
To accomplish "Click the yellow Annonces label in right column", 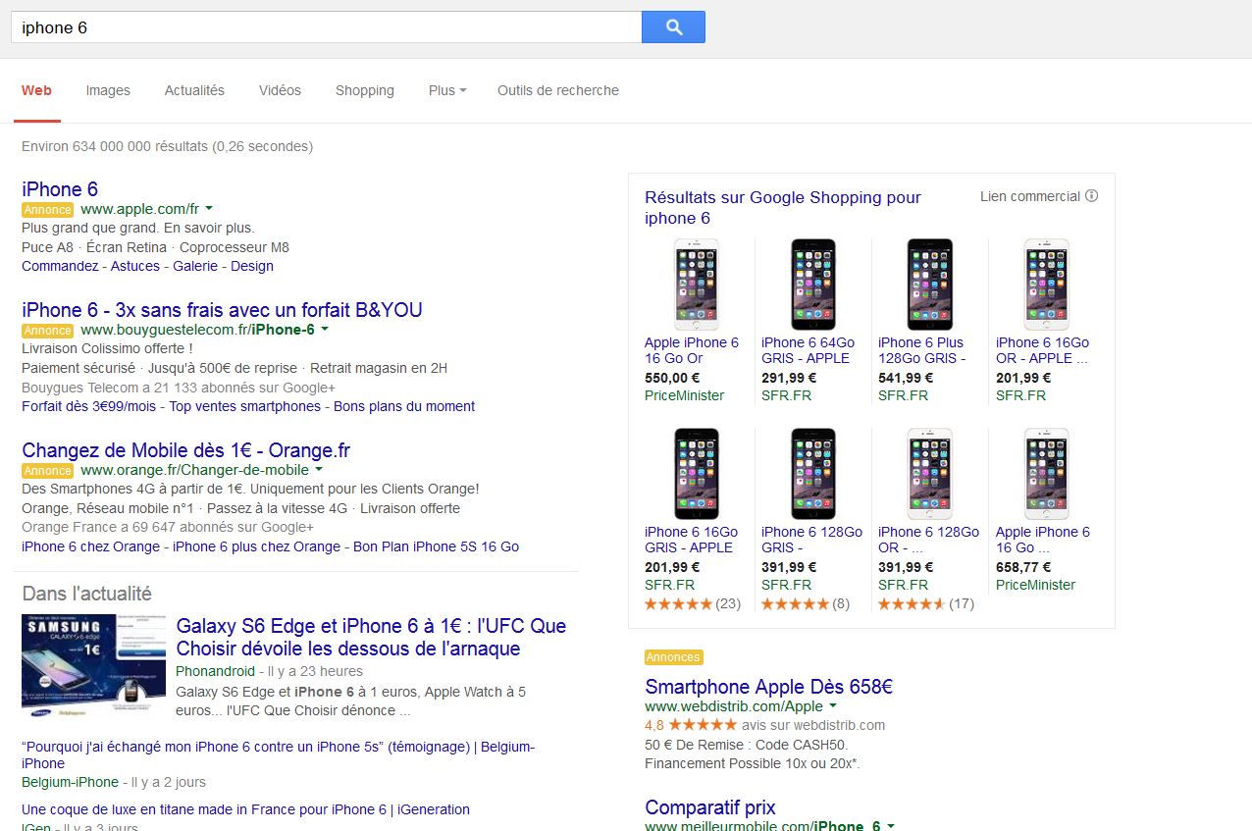I will point(674,657).
